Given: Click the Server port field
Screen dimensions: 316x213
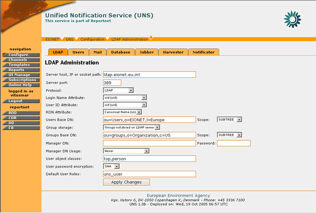Looking at the screenshot, I should point(112,83).
